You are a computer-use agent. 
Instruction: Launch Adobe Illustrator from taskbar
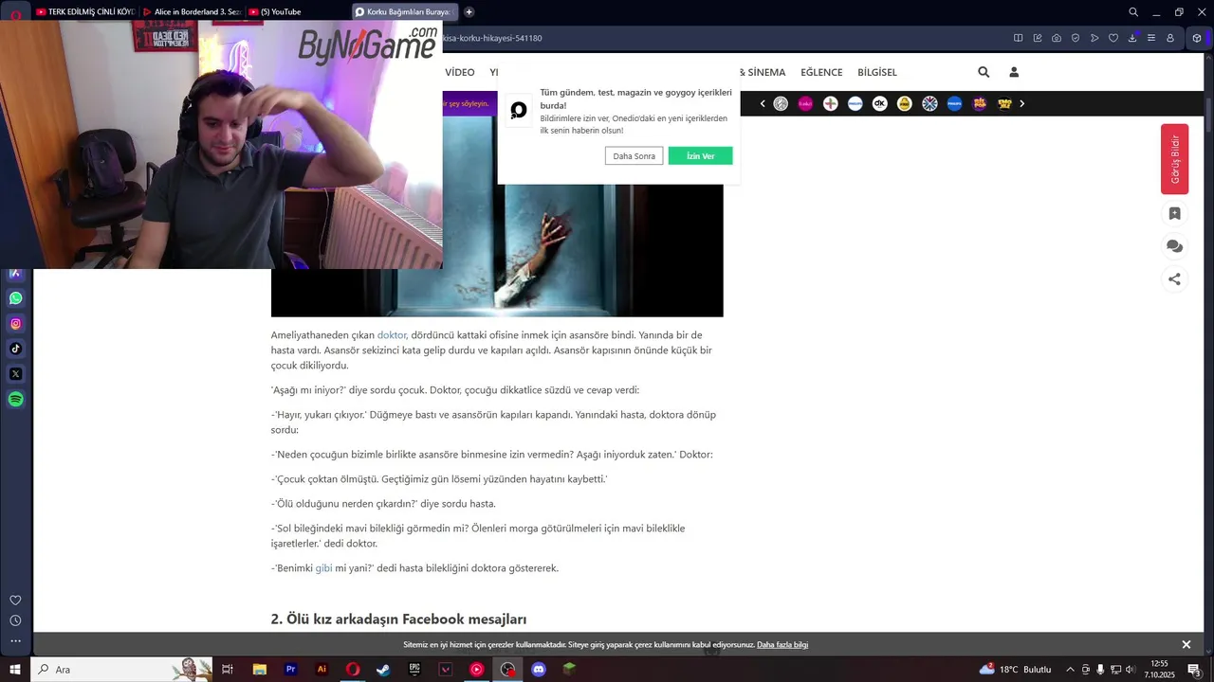322,670
